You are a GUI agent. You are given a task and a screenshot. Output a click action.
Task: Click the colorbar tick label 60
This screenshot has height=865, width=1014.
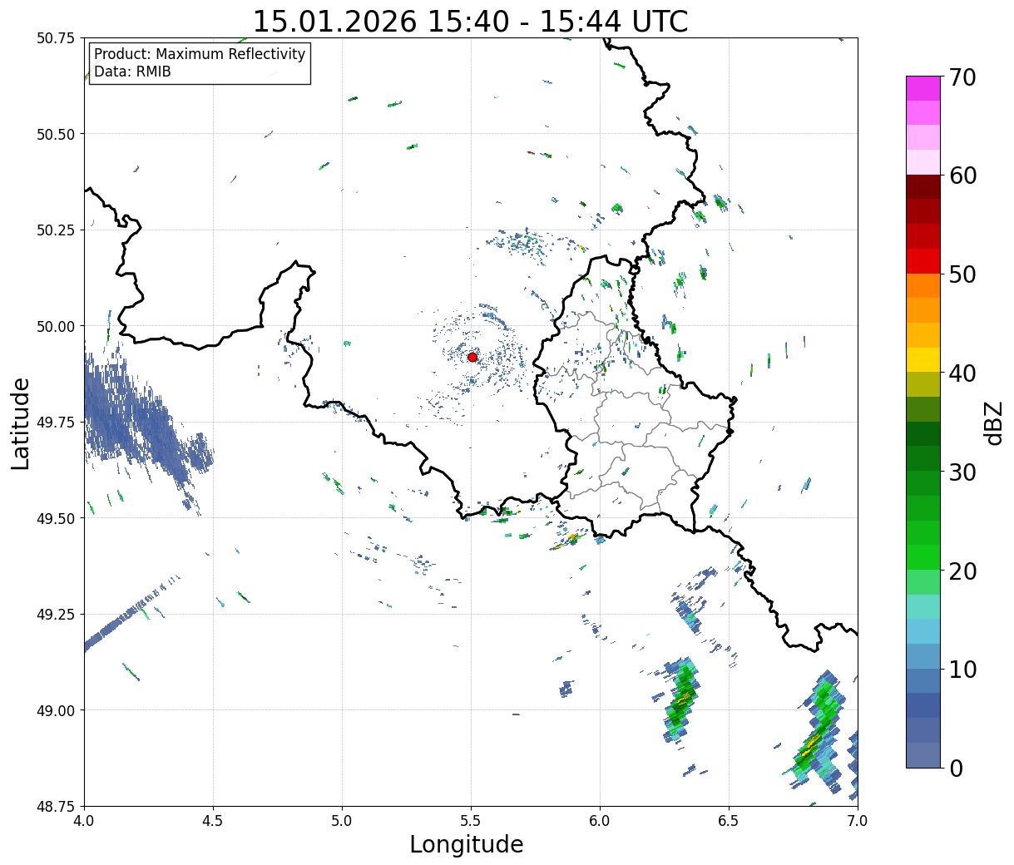point(962,175)
